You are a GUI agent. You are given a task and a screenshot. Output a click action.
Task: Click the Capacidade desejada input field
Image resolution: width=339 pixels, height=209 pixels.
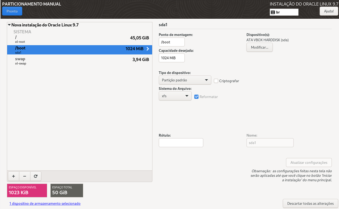point(171,58)
